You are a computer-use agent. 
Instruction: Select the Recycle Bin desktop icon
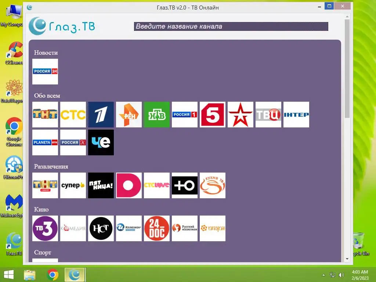click(x=361, y=244)
